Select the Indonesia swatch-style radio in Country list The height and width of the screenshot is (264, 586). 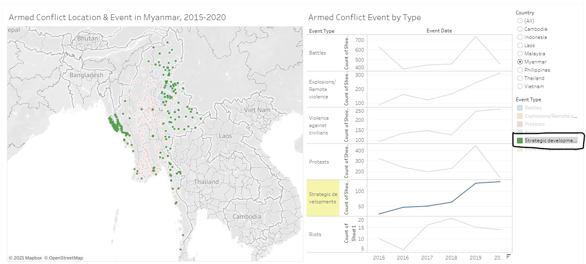(519, 37)
